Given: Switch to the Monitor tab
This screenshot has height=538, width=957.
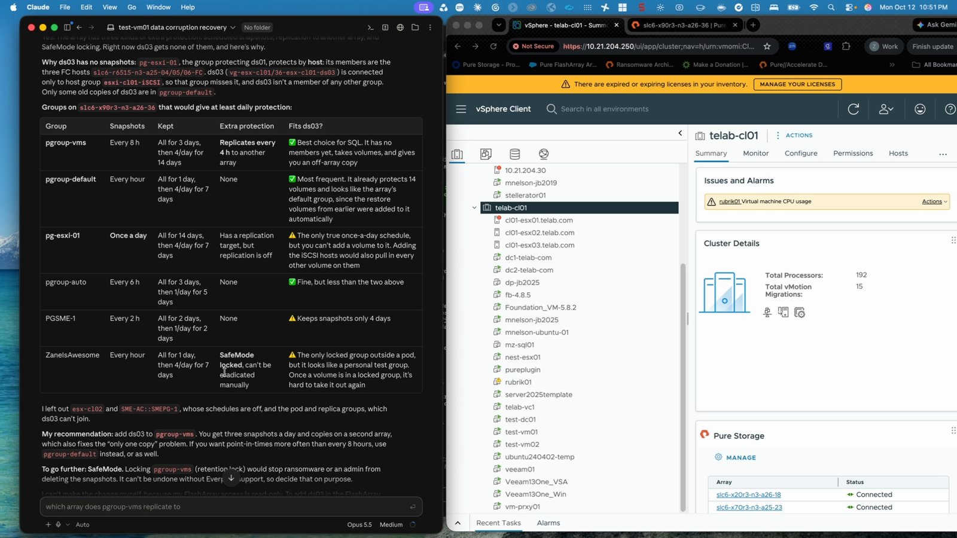Looking at the screenshot, I should pyautogui.click(x=755, y=154).
